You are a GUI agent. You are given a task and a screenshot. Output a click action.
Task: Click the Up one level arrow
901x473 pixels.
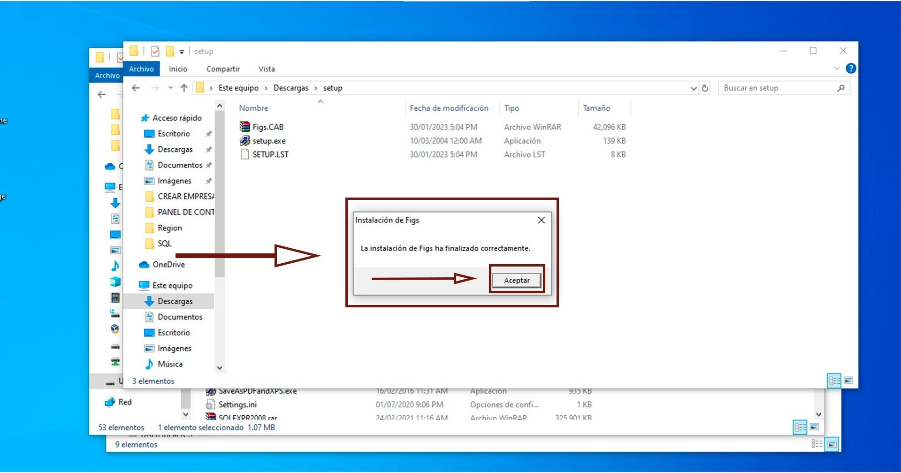tap(184, 88)
